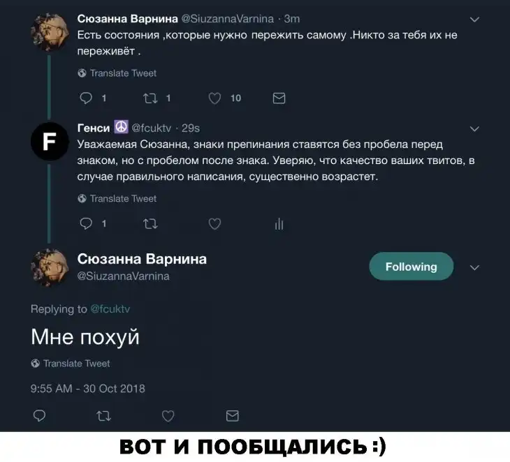Like Генси's tweet with heart icon
Image resolution: width=510 pixels, height=462 pixels.
214,223
